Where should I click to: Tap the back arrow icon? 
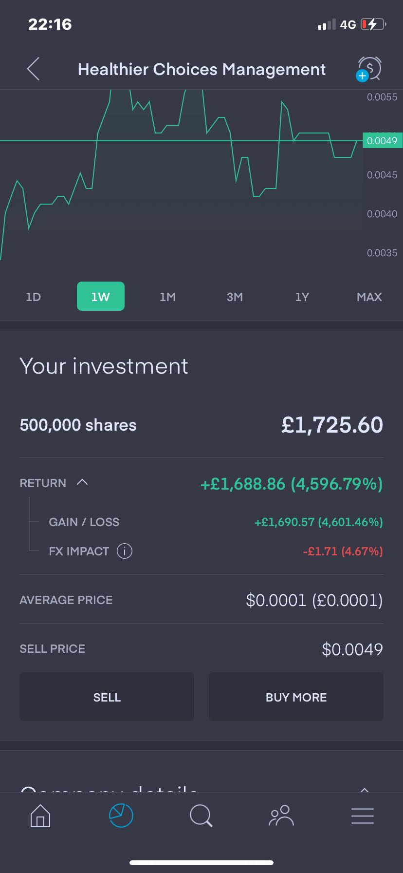click(33, 69)
